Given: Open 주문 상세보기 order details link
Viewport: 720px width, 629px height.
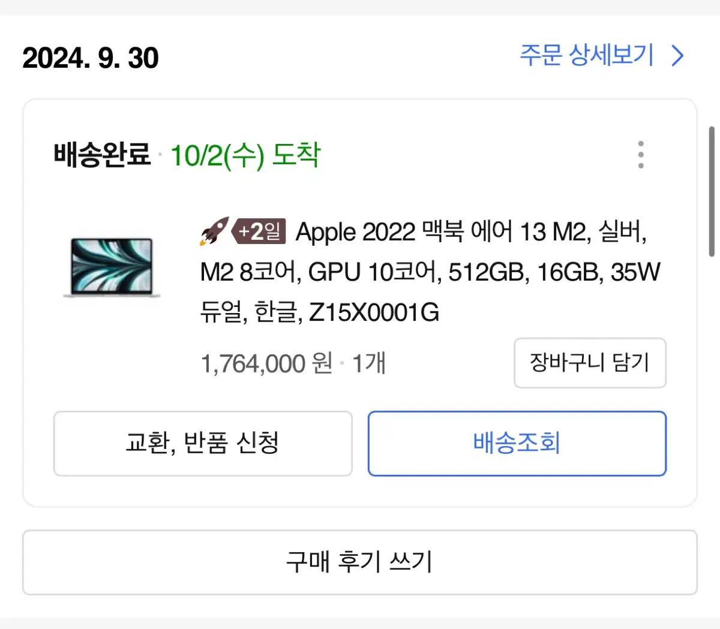Looking at the screenshot, I should point(587,55).
